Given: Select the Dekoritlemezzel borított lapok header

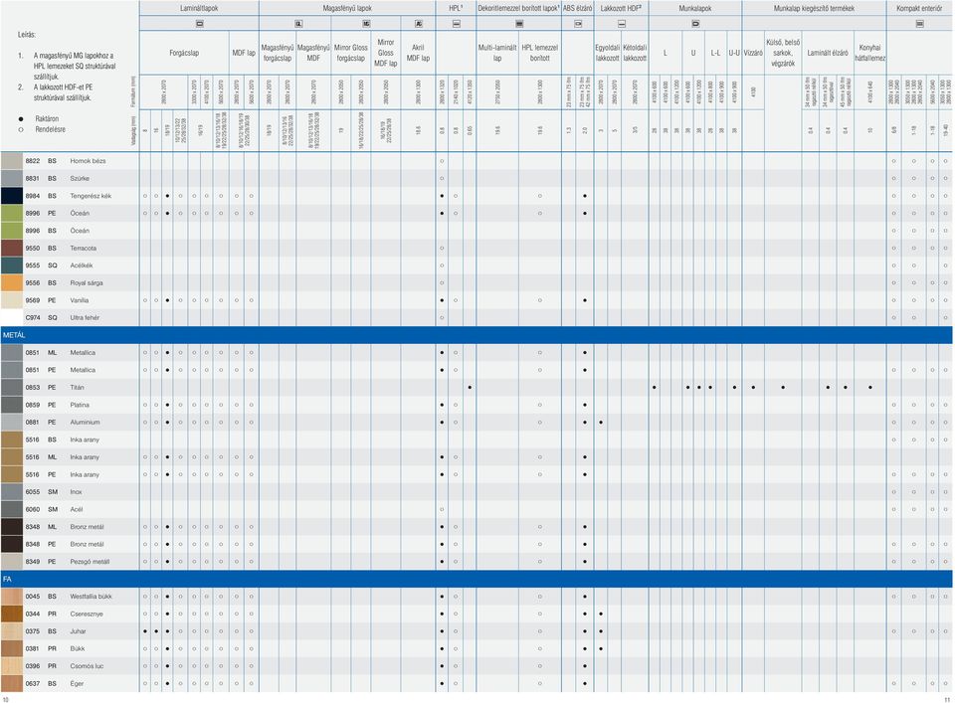Looking at the screenshot, I should [518, 9].
